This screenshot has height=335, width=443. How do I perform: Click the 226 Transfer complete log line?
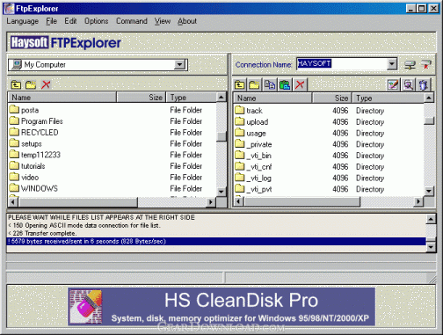tap(43, 233)
